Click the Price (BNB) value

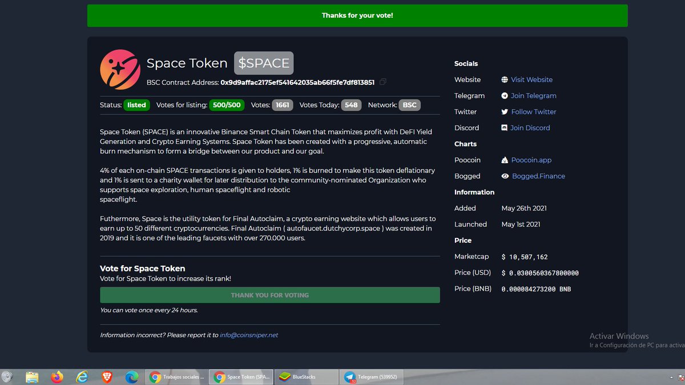point(536,289)
